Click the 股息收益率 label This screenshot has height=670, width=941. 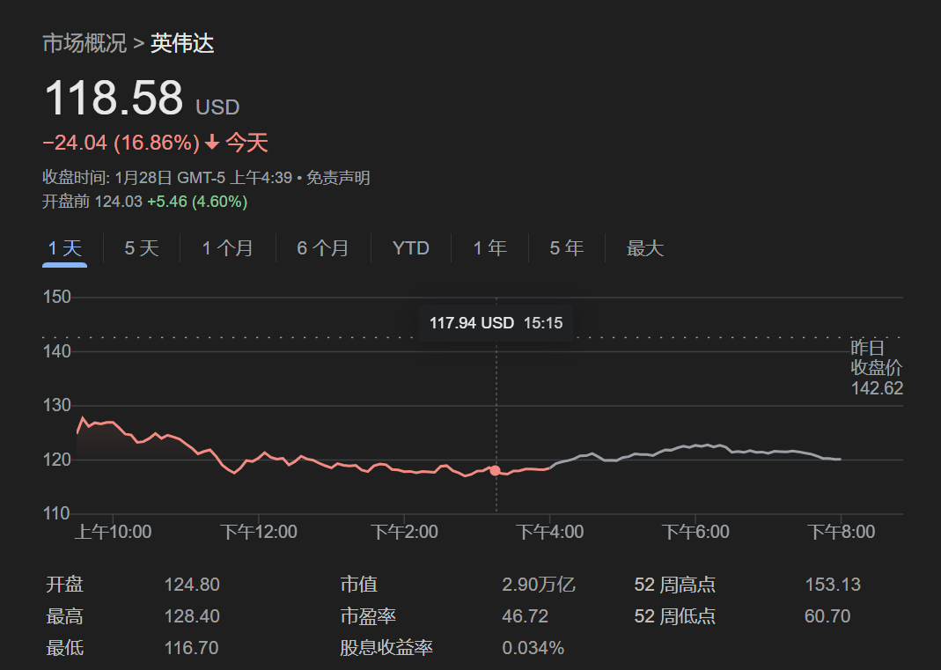[386, 648]
